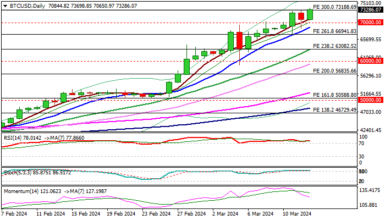Click the red 70000.00 price level tag
The width and height of the screenshot is (385, 220).
click(x=370, y=23)
